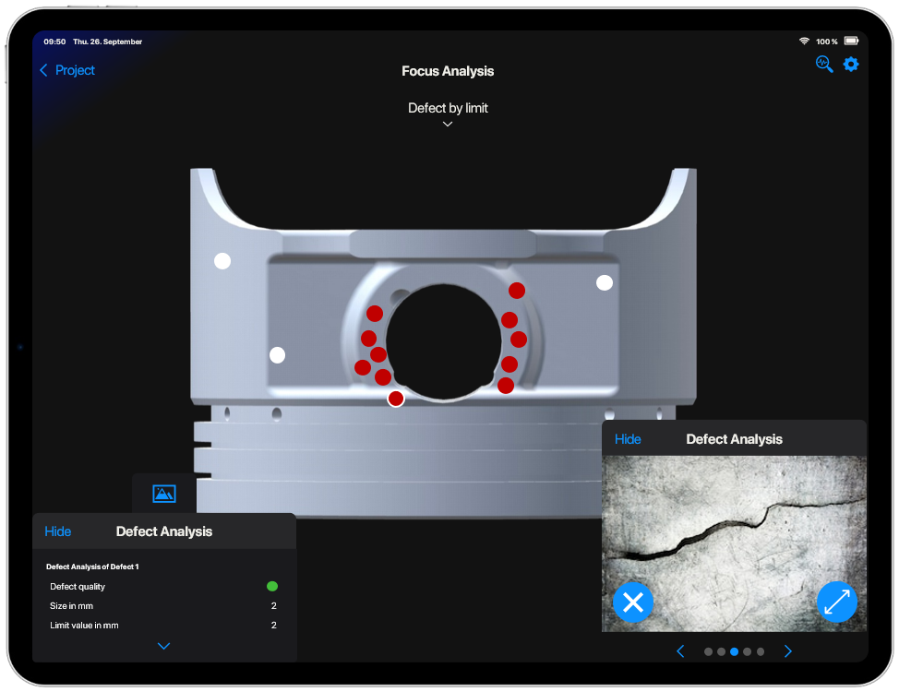Click the Limit value in mm row
899x692 pixels.
(163, 626)
